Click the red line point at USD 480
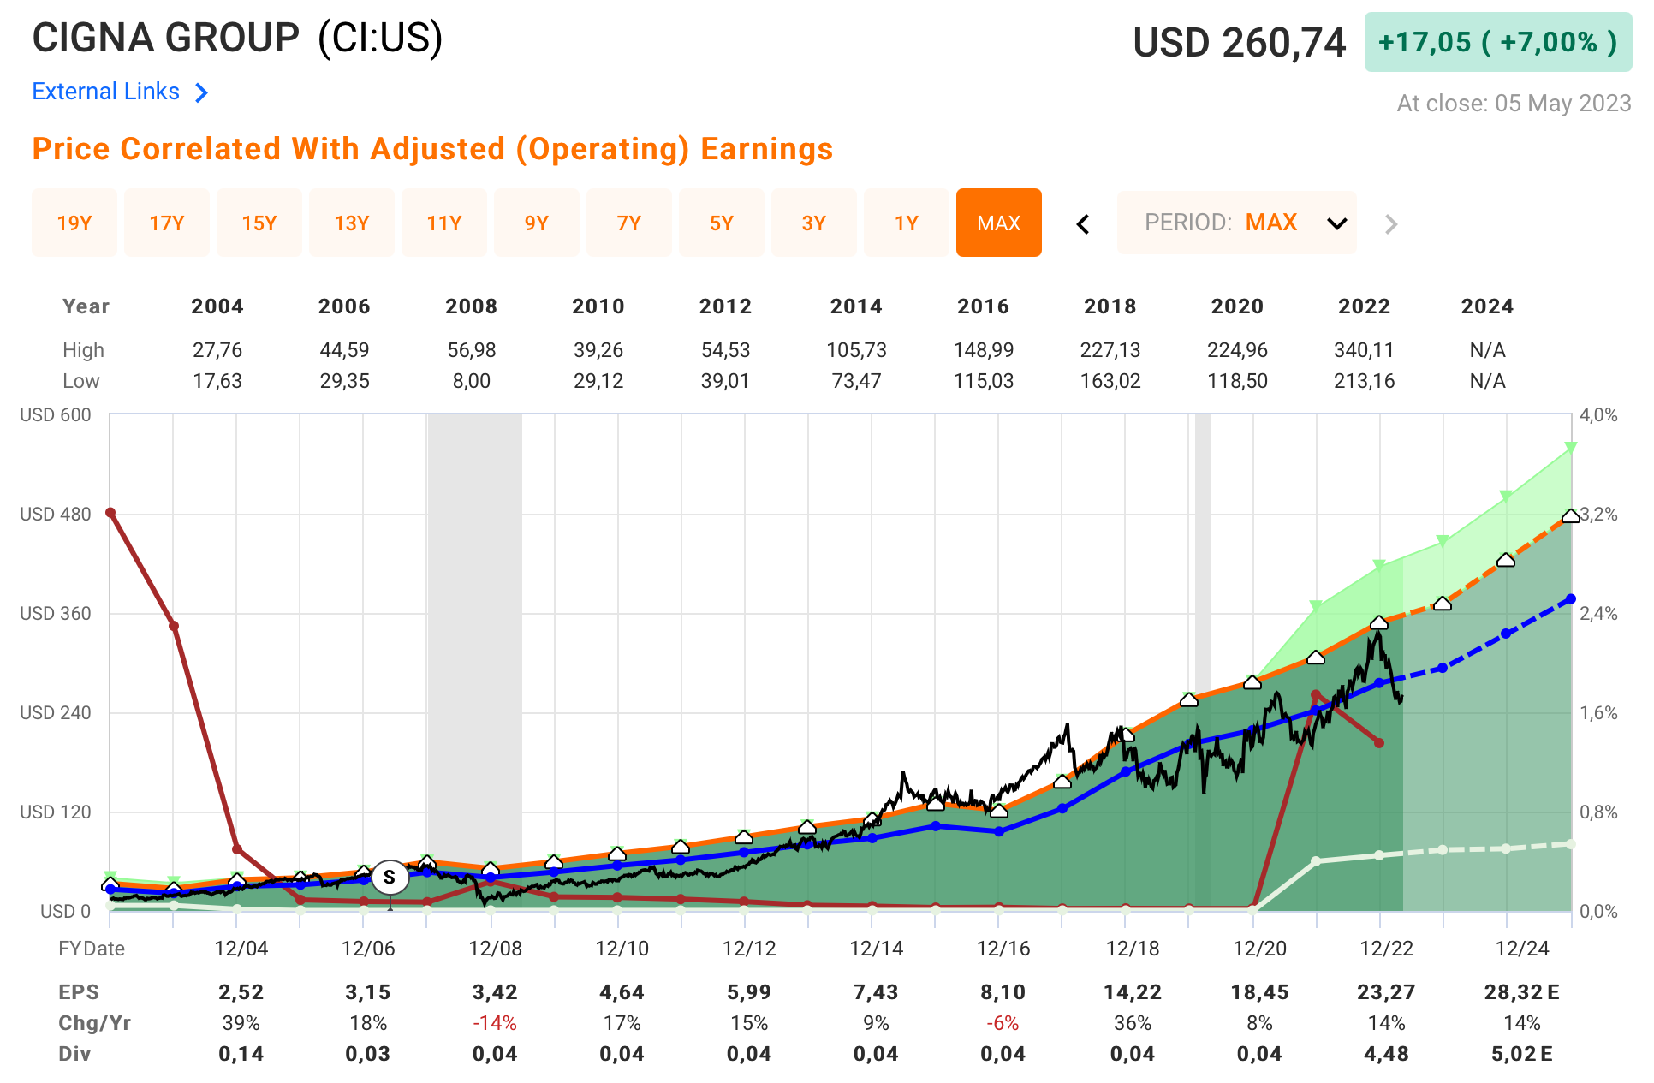Screen dimensions: 1654x1083 tap(110, 513)
